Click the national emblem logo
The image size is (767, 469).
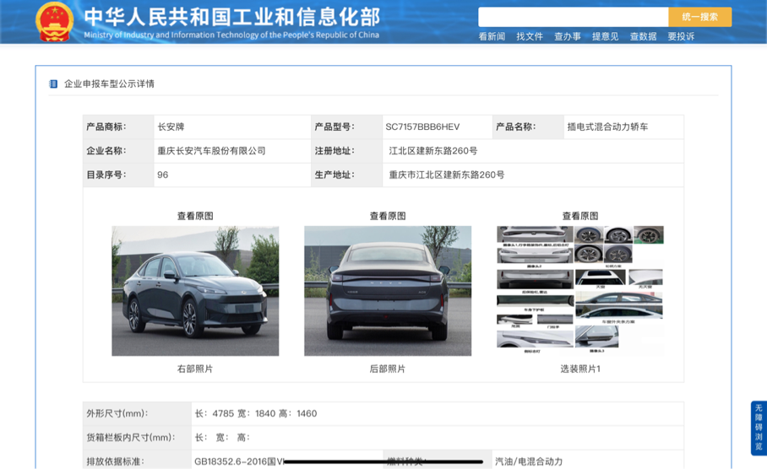point(55,22)
